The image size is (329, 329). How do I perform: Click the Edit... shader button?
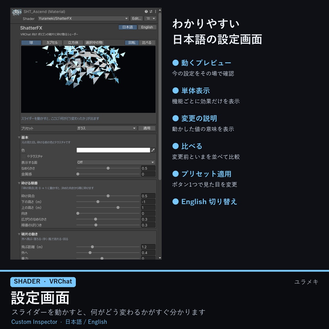[x=137, y=18]
